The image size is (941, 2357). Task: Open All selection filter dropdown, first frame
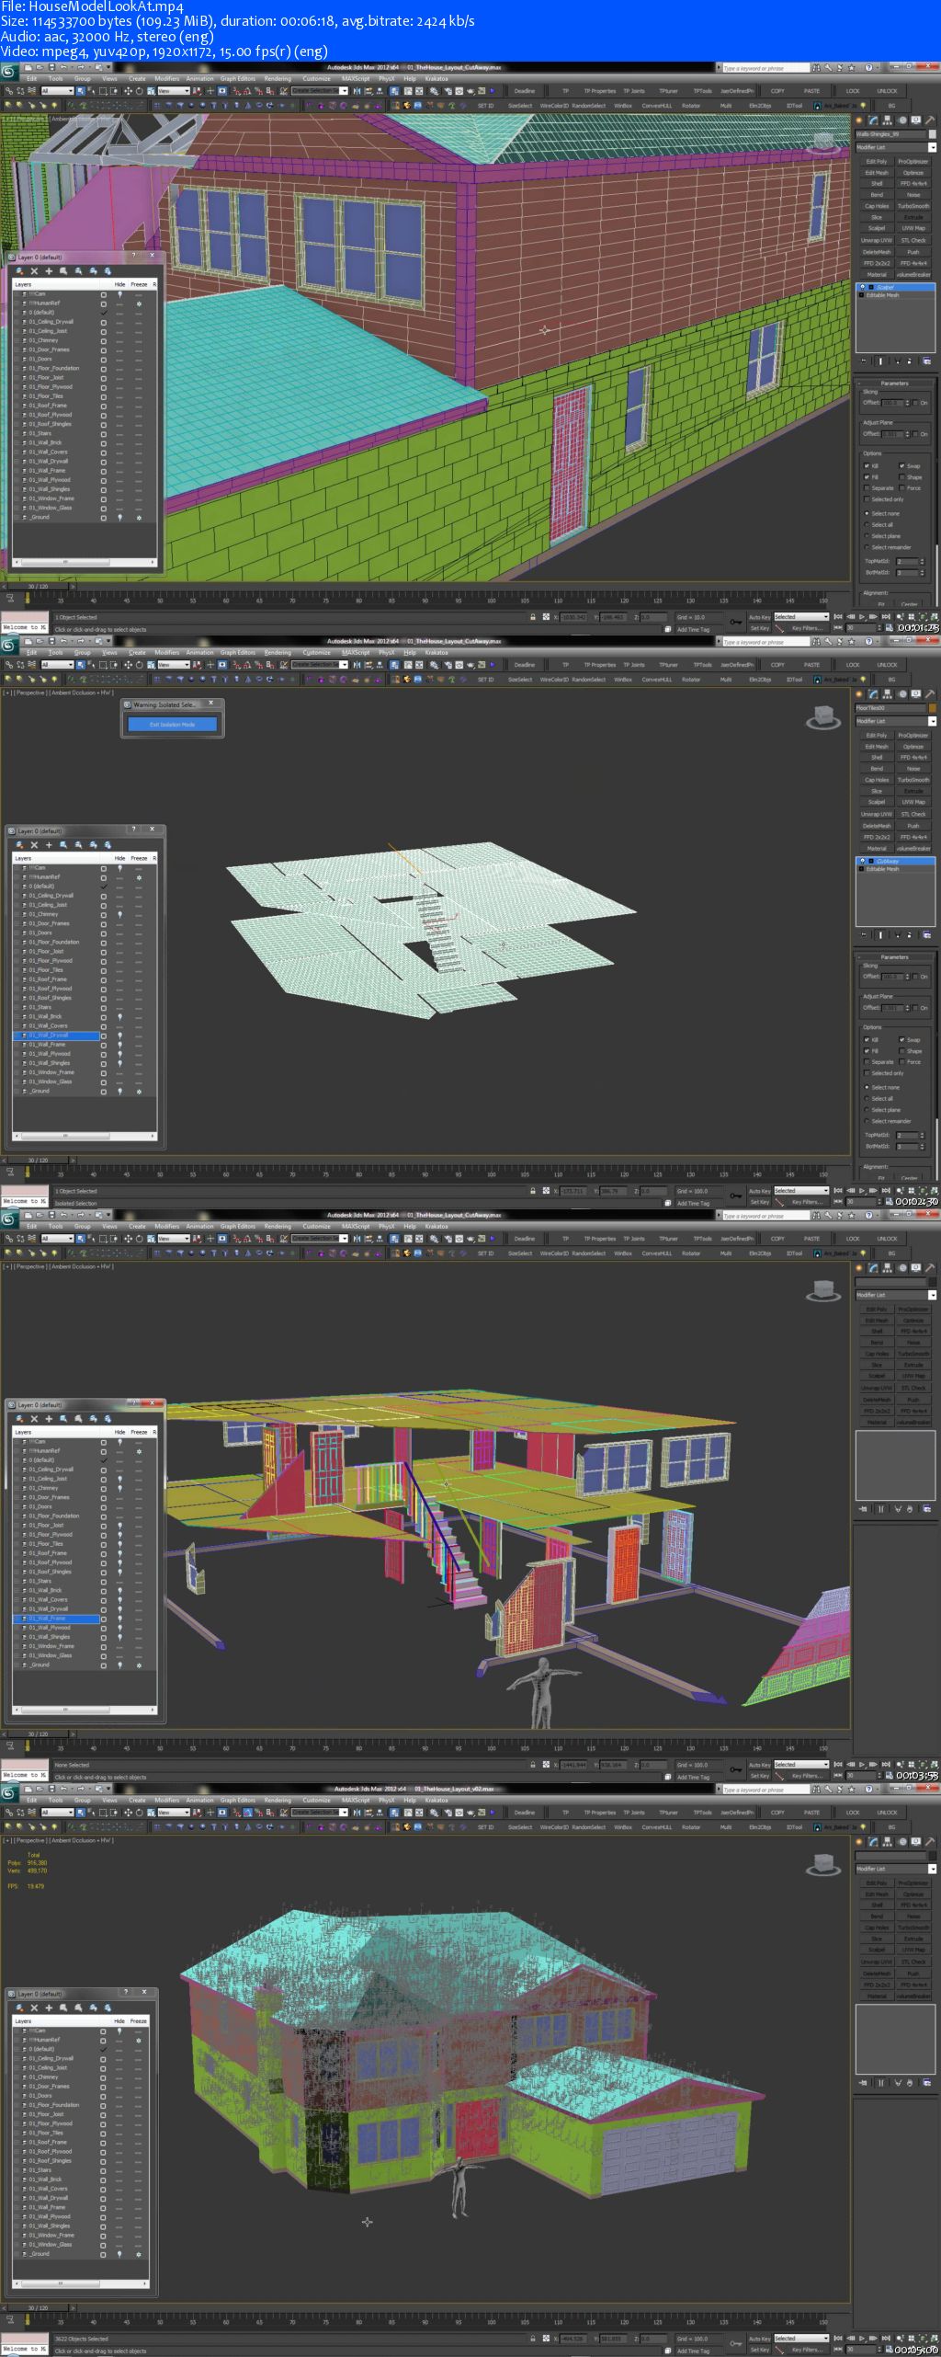coord(57,91)
